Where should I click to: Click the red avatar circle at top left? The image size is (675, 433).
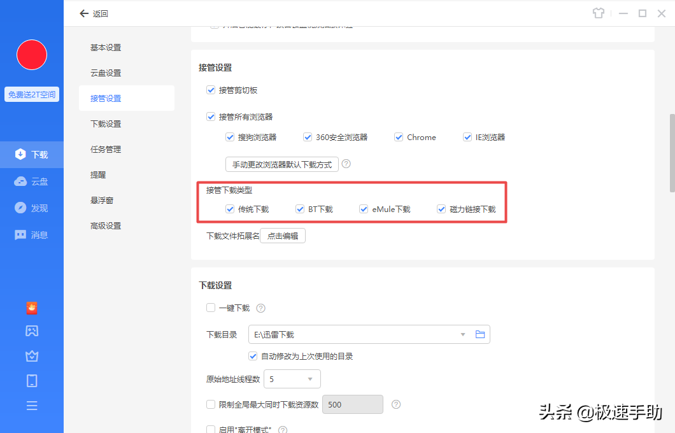pyautogui.click(x=31, y=55)
